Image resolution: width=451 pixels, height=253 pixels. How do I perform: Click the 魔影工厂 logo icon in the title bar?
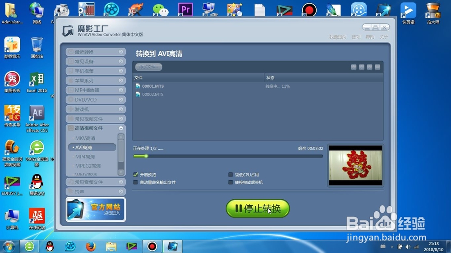(68, 31)
